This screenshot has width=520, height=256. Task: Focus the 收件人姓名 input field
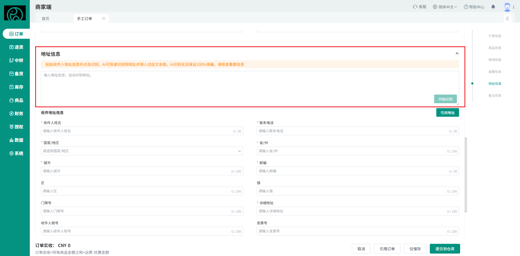point(142,131)
